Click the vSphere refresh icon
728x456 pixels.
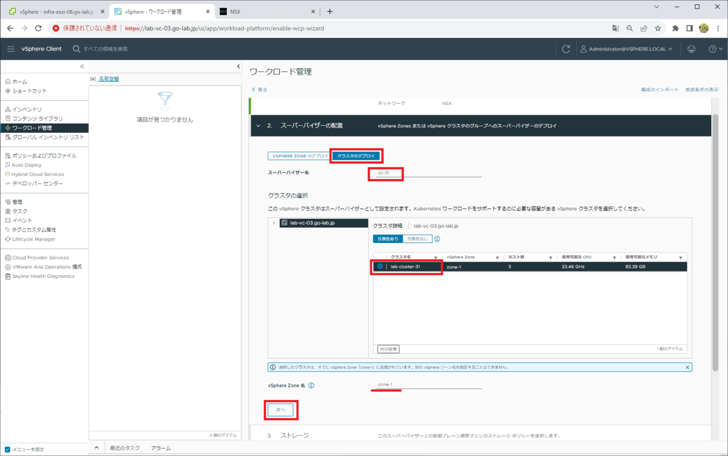click(x=566, y=49)
